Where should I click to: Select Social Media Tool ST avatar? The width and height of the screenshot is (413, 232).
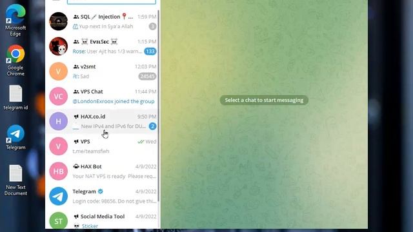pyautogui.click(x=58, y=221)
